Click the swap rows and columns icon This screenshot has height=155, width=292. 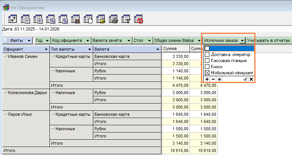click(x=13, y=18)
